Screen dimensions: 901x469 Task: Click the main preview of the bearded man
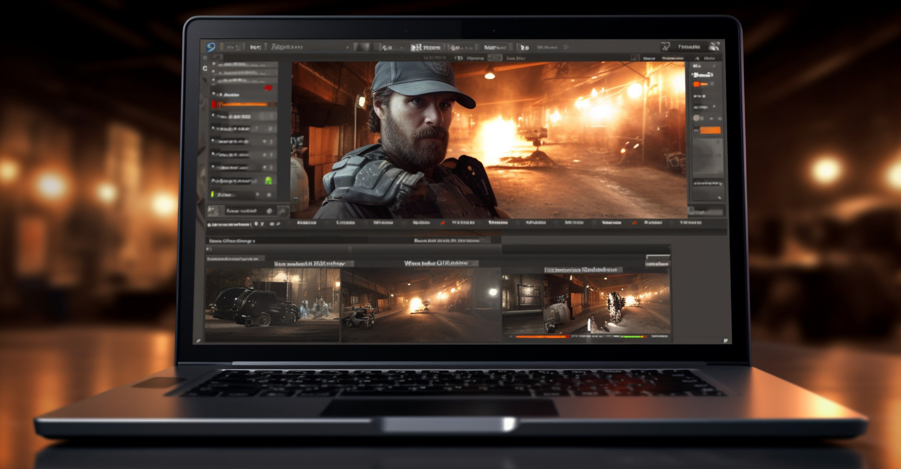coord(489,140)
